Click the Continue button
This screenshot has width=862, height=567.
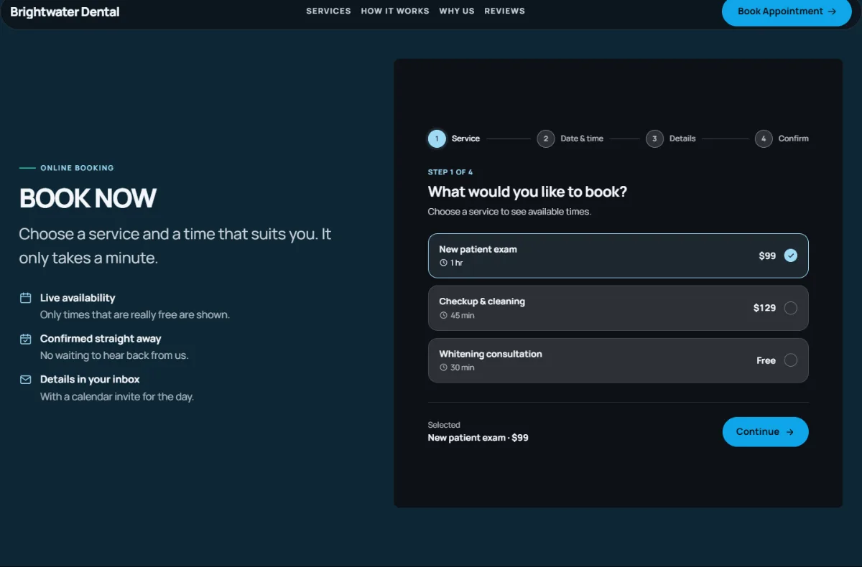[766, 432]
